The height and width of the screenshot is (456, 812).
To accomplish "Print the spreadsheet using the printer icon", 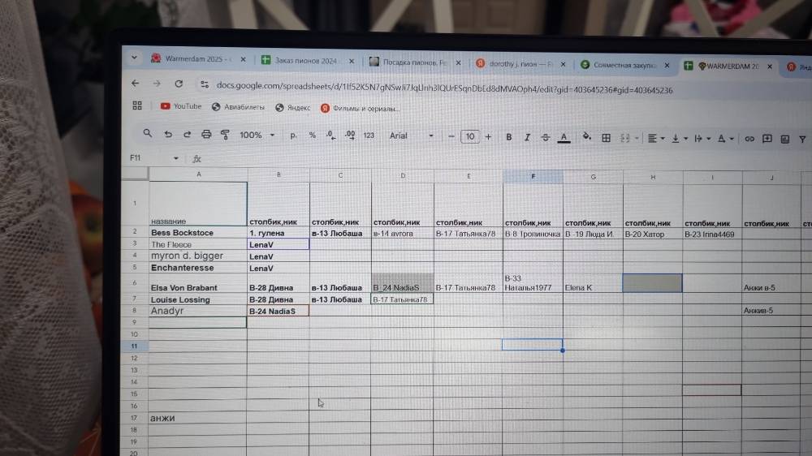I will 206,135.
